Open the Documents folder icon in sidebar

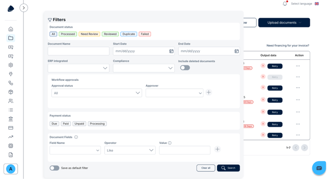click(11, 38)
